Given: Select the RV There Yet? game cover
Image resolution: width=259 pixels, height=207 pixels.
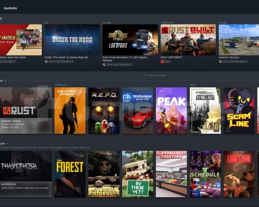Looking at the screenshot, I should point(138,174).
